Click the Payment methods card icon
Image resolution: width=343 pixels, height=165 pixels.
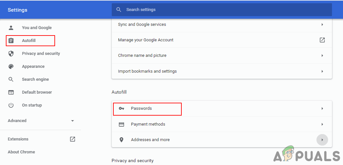click(x=121, y=124)
